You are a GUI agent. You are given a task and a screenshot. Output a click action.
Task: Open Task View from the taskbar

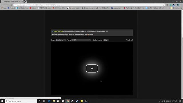coord(44,101)
